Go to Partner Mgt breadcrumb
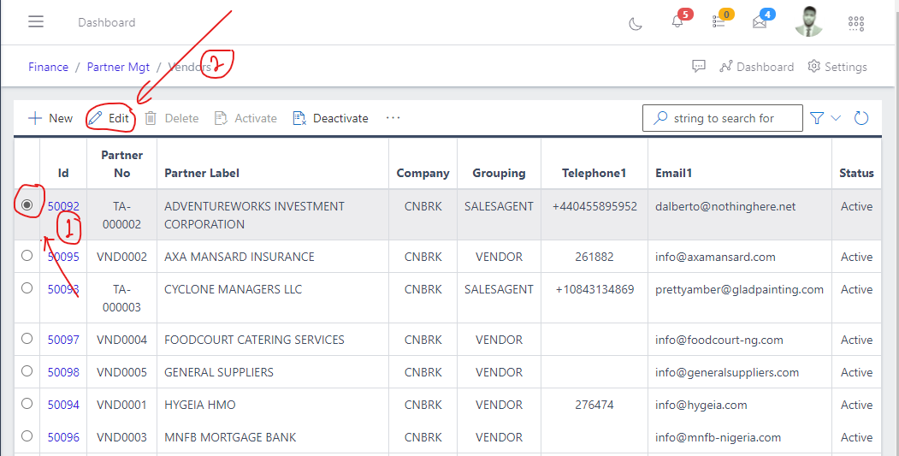Image resolution: width=899 pixels, height=456 pixels. pyautogui.click(x=118, y=67)
